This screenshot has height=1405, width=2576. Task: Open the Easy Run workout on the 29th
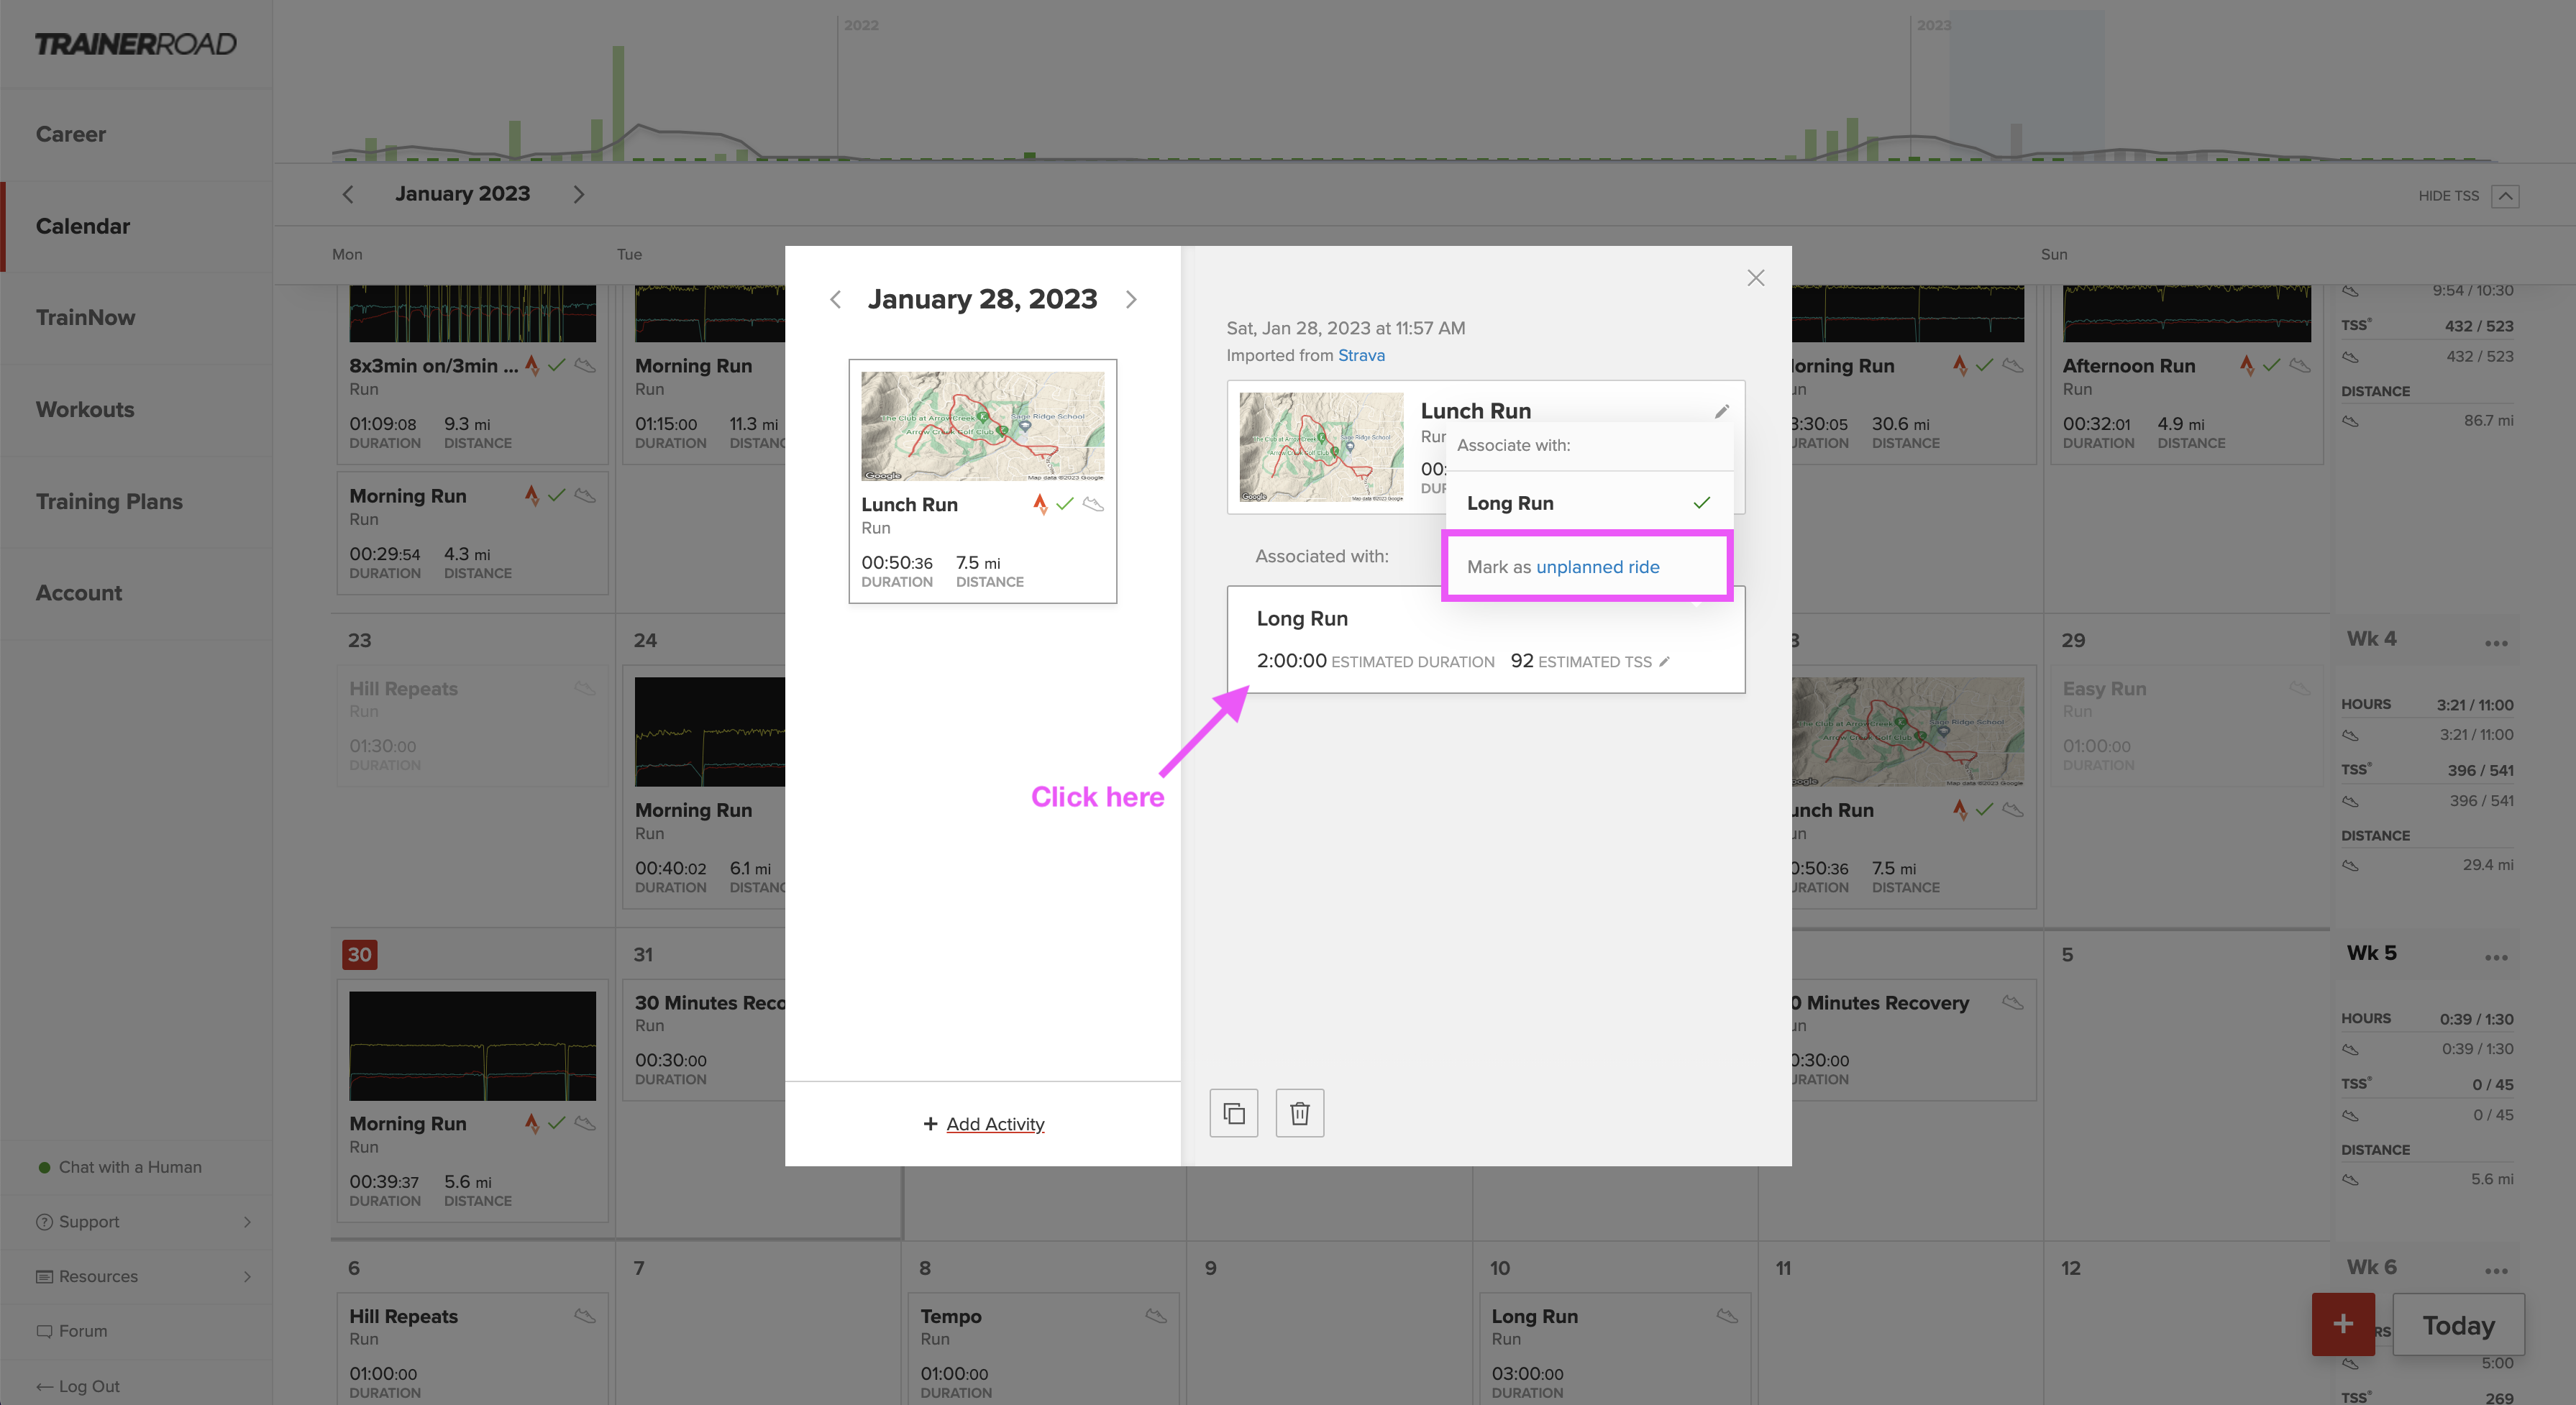pos(2186,726)
